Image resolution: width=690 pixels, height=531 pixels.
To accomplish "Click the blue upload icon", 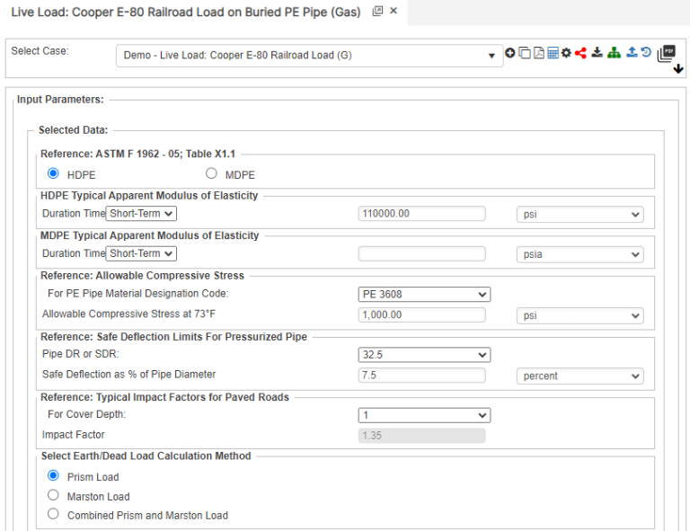I will 632,53.
